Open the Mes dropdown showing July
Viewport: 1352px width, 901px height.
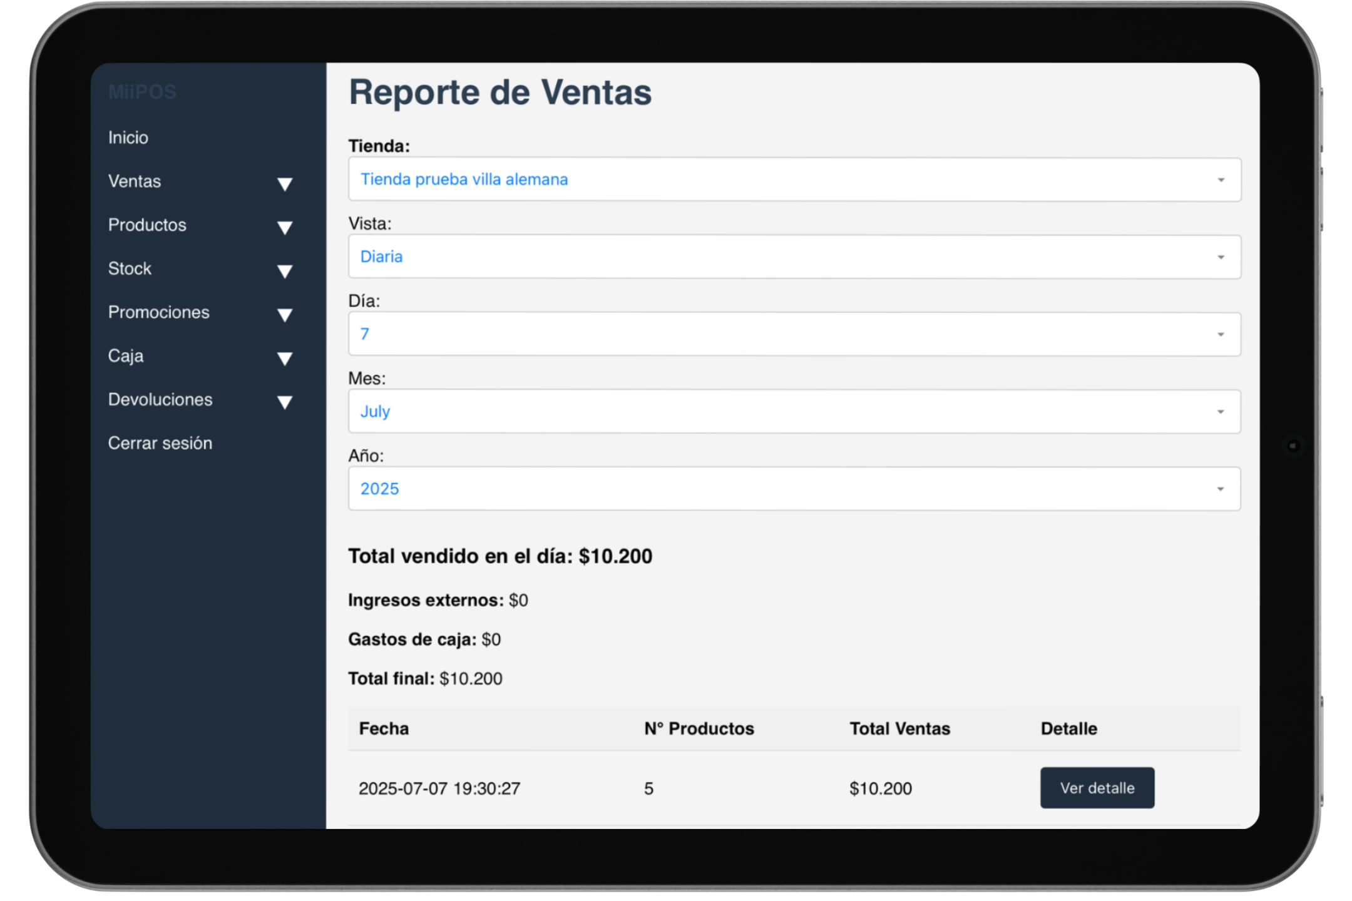point(794,412)
